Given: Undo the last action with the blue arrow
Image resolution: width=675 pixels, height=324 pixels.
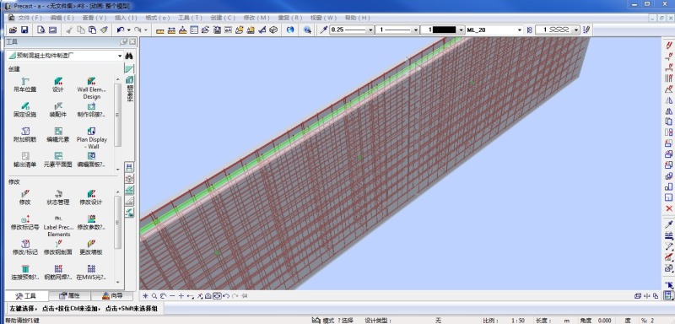Looking at the screenshot, I should pos(121,30).
